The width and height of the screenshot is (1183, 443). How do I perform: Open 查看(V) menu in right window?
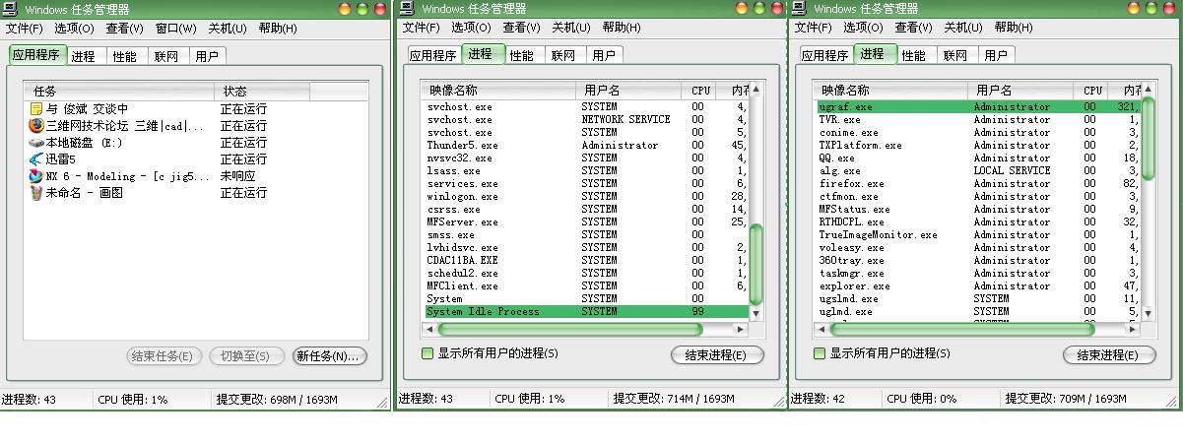tap(913, 28)
